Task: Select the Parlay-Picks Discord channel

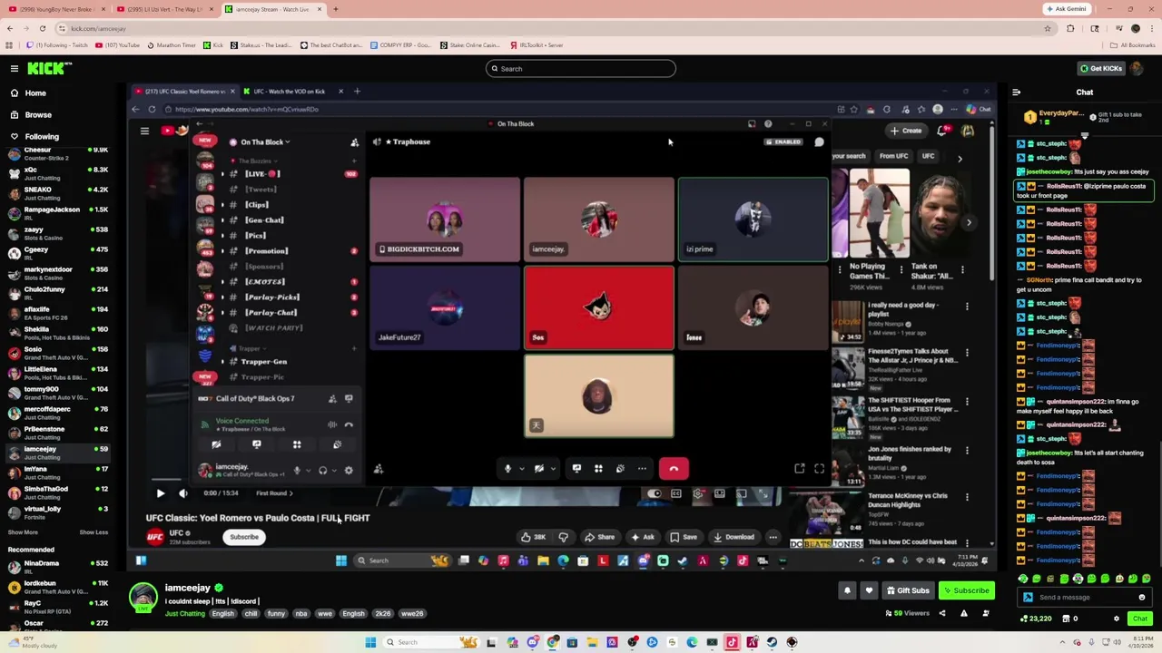Action: pyautogui.click(x=271, y=297)
